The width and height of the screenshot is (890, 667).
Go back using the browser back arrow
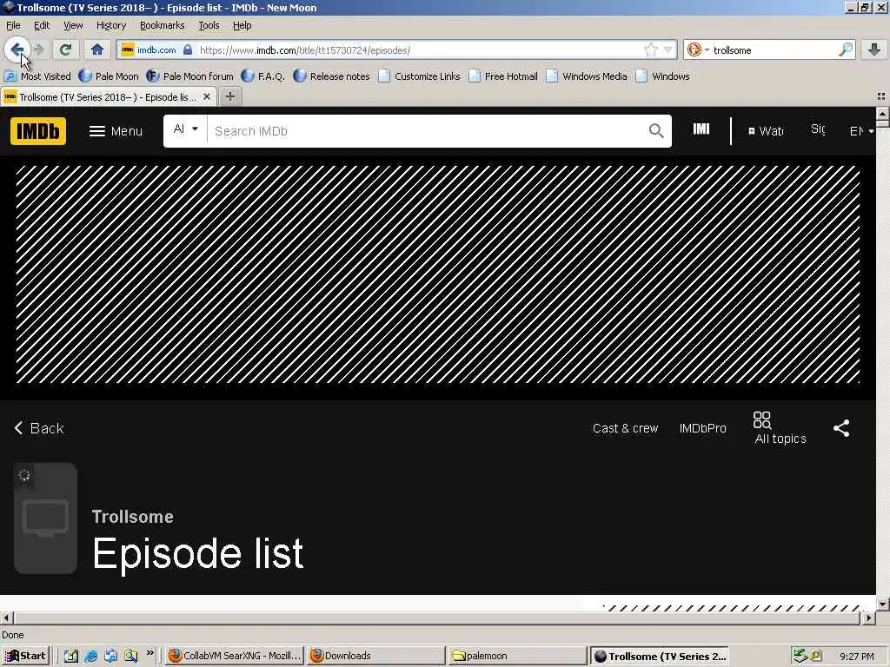(17, 50)
